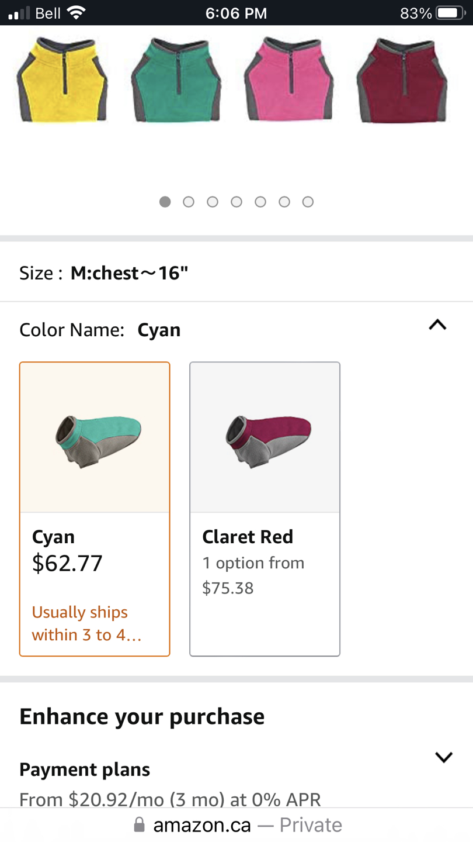Image resolution: width=473 pixels, height=842 pixels.
Task: Tap Usually ships within 3 to 4 text
Action: pyautogui.click(x=86, y=623)
